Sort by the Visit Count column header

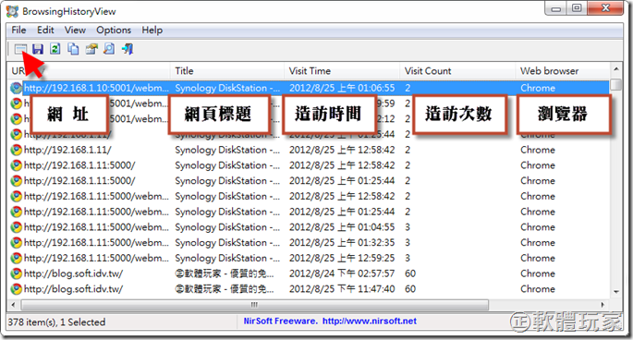click(x=457, y=71)
